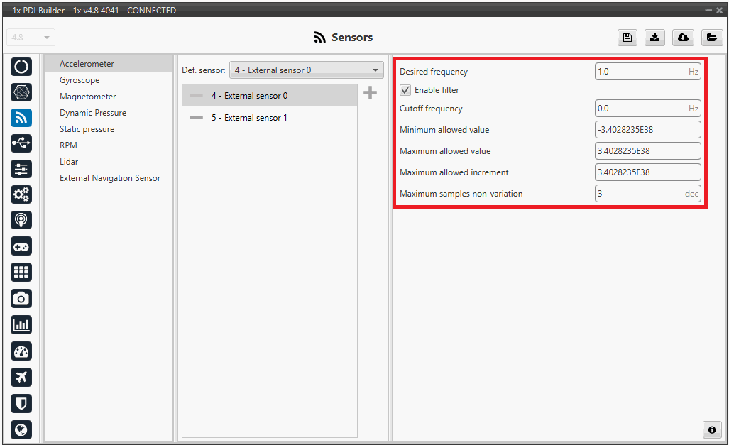Image resolution: width=729 pixels, height=445 pixels.
Task: Click the cloud upload icon
Action: (x=683, y=38)
